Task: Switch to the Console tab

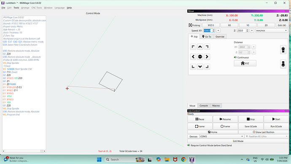Action: 204,106
